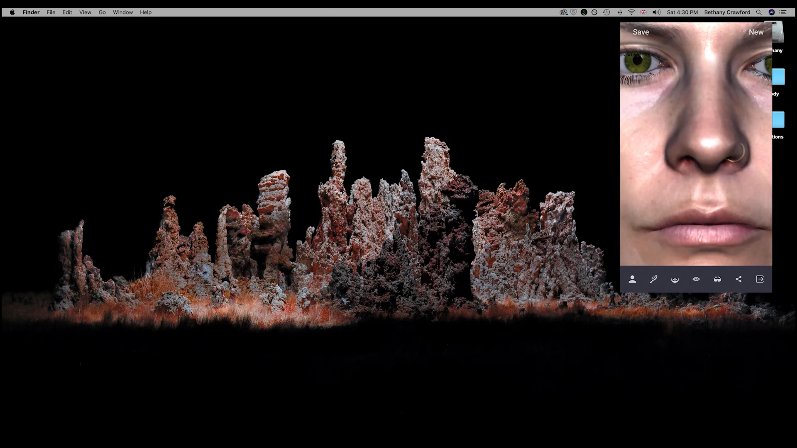Open the British keyboard input source menu

(643, 12)
